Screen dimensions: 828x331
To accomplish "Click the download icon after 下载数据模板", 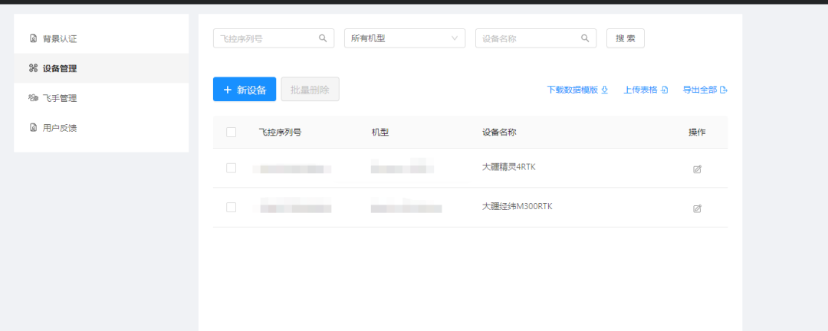I will pos(605,90).
